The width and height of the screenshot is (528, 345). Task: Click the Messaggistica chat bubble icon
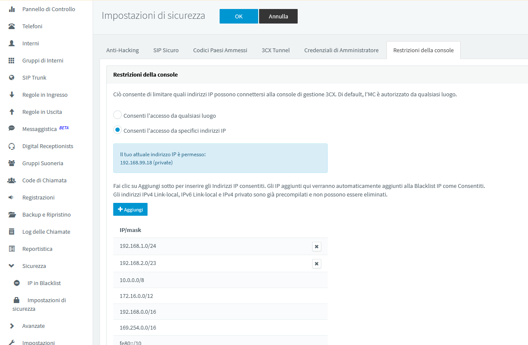pos(12,129)
